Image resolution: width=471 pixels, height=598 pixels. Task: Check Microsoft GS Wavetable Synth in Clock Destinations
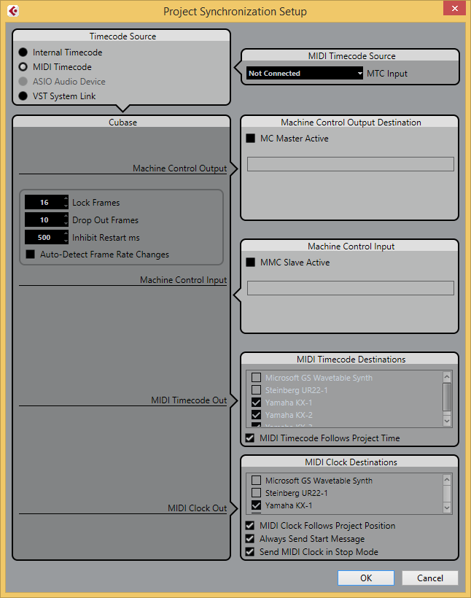pyautogui.click(x=257, y=480)
